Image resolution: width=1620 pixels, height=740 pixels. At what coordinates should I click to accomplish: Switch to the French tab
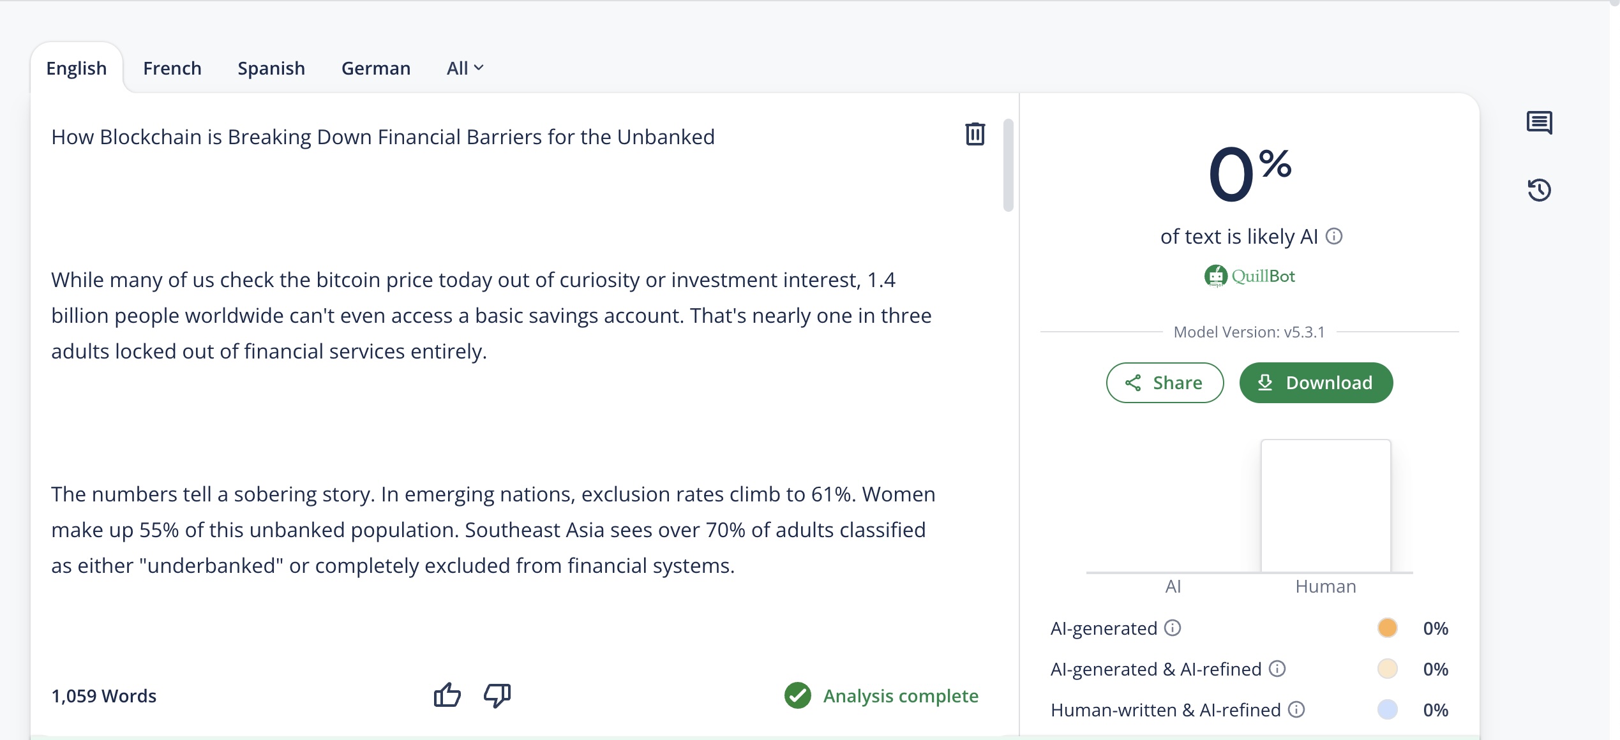[x=172, y=68]
